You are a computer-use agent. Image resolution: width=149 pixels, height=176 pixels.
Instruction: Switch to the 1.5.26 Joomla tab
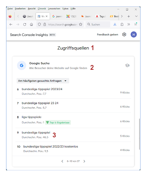coord(71,17)
